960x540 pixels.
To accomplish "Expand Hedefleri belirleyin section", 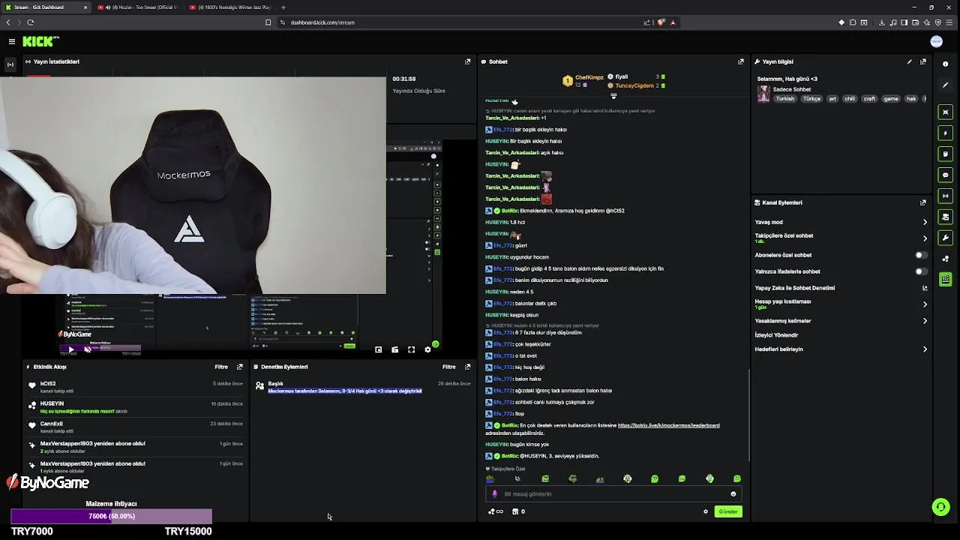I will coord(925,349).
